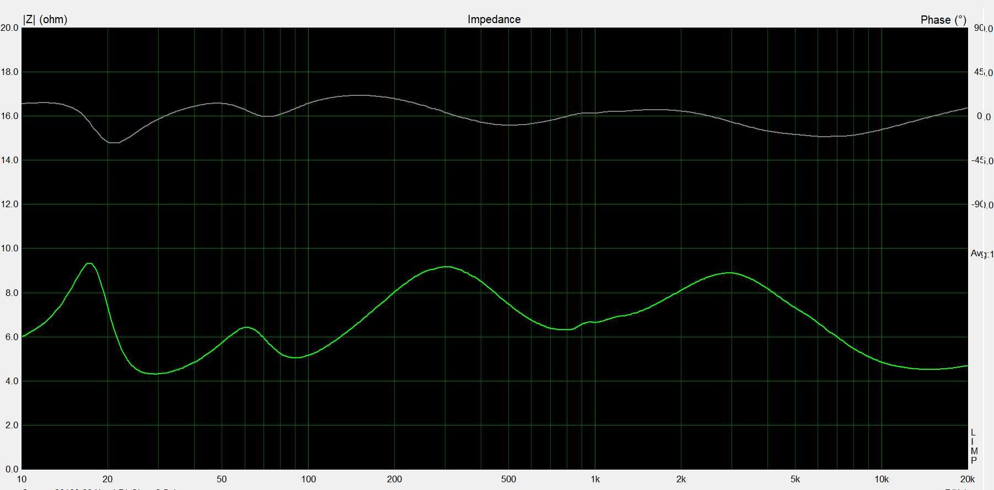Click the 12.0 ohm axis value
994x490 pixels.
(9, 204)
